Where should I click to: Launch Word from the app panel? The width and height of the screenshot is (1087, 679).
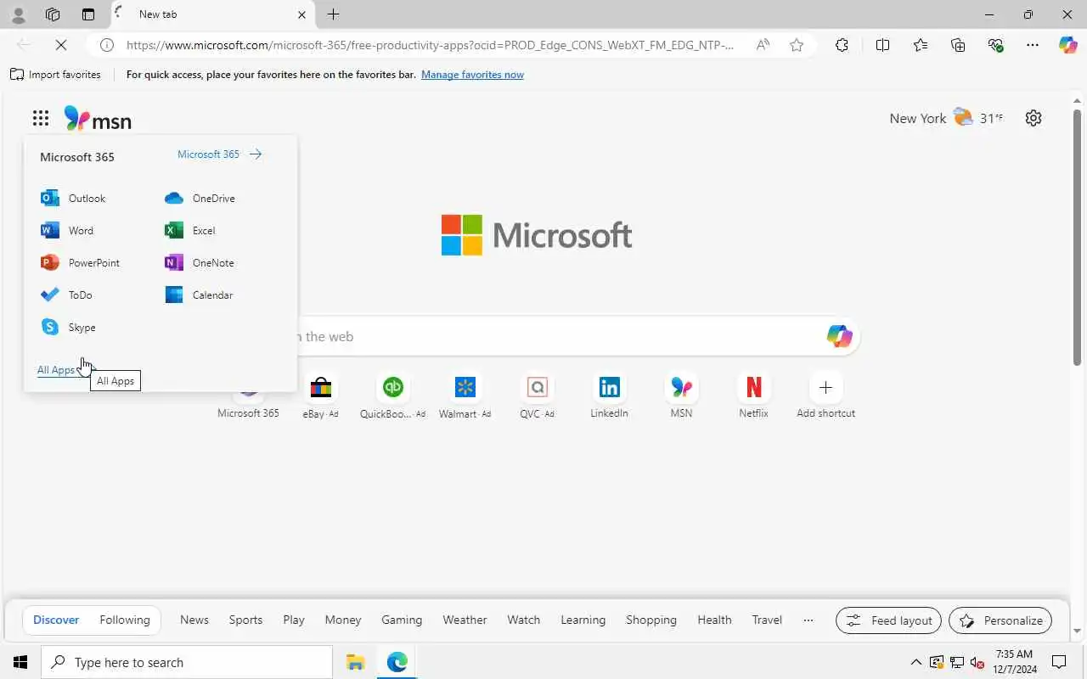tap(67, 230)
